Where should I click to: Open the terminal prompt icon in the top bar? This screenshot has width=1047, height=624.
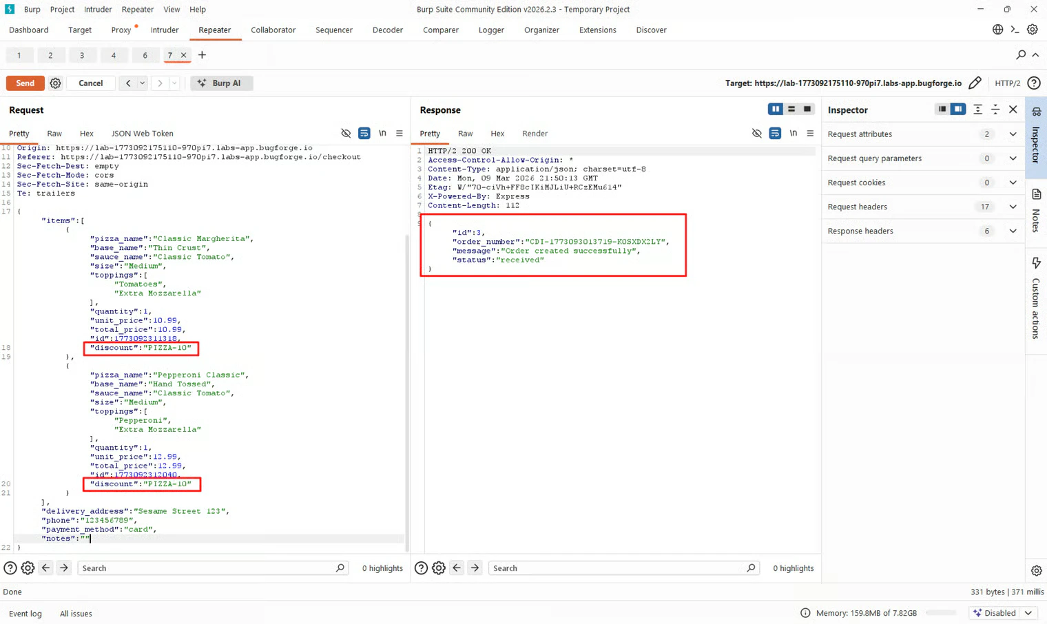pyautogui.click(x=1015, y=30)
